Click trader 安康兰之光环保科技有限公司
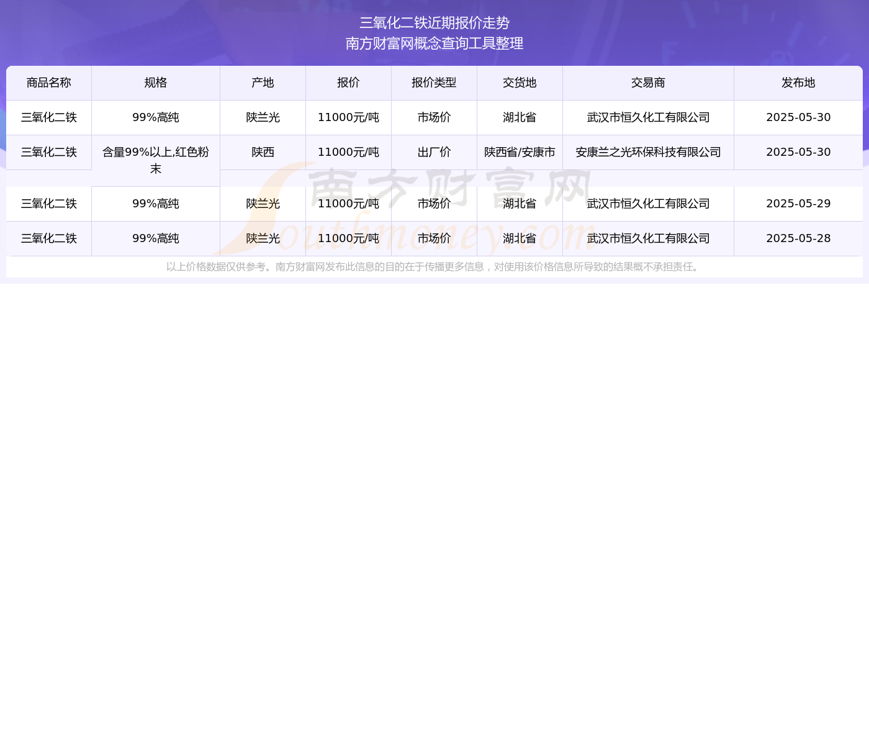Screen dimensions: 869x748 (649, 152)
